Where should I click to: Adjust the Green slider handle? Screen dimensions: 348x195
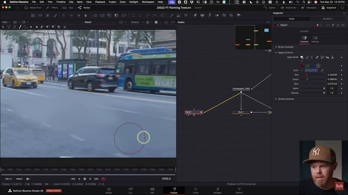[307, 80]
